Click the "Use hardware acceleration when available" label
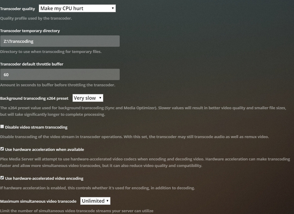 pos(45,150)
